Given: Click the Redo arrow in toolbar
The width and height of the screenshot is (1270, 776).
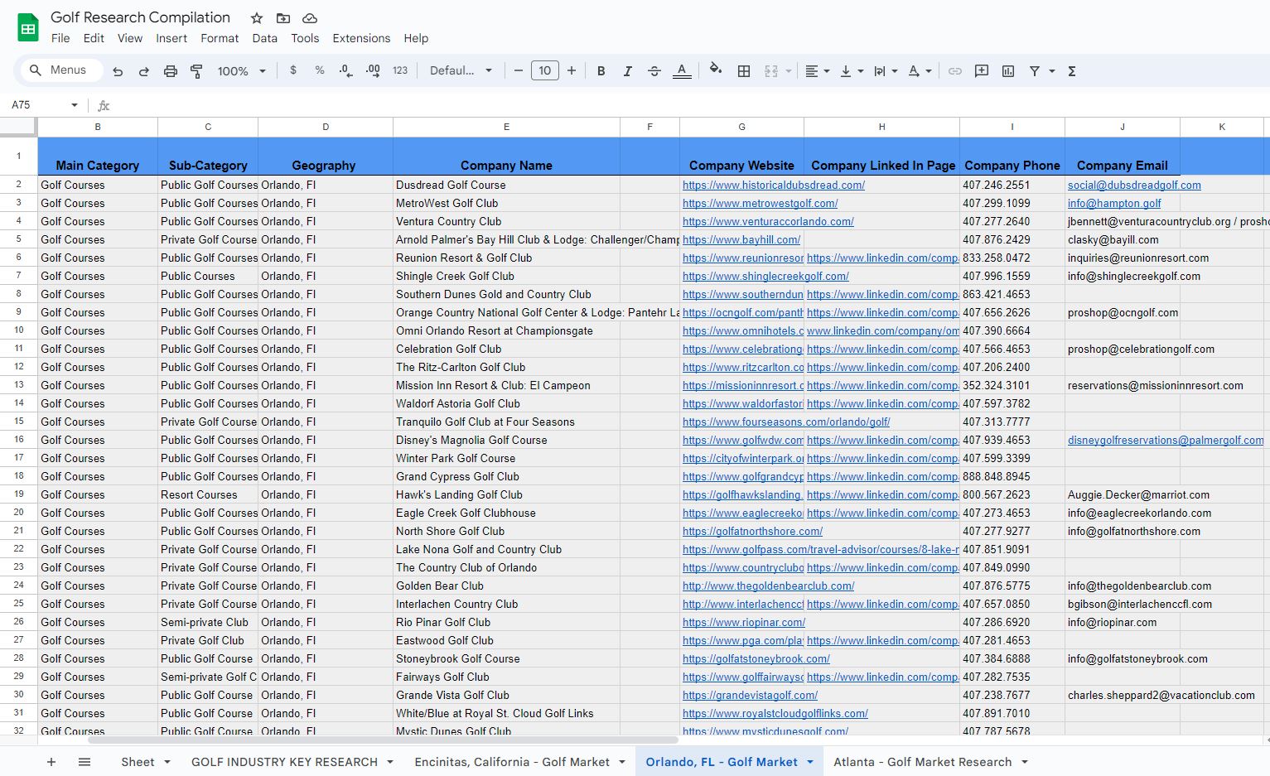Looking at the screenshot, I should pos(144,71).
